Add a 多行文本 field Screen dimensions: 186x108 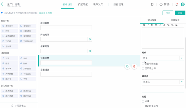[27, 26]
